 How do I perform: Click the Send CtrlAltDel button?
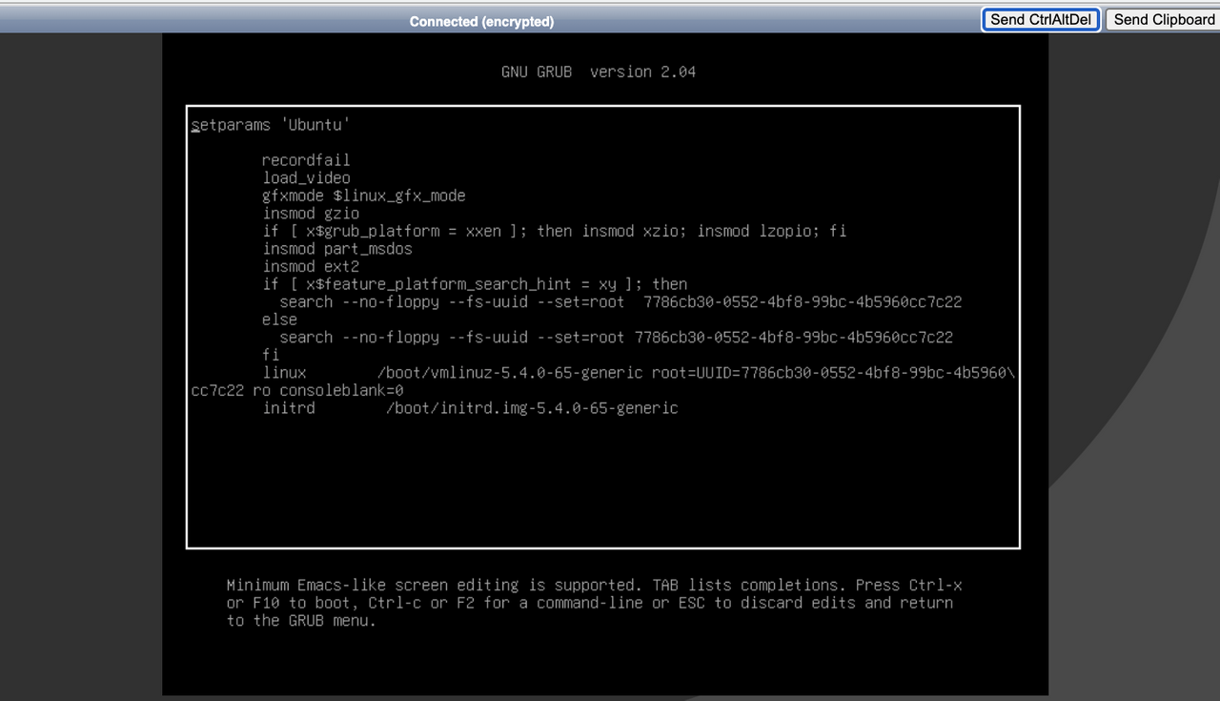1041,19
